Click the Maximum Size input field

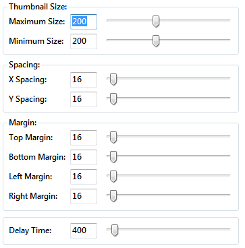coord(84,22)
